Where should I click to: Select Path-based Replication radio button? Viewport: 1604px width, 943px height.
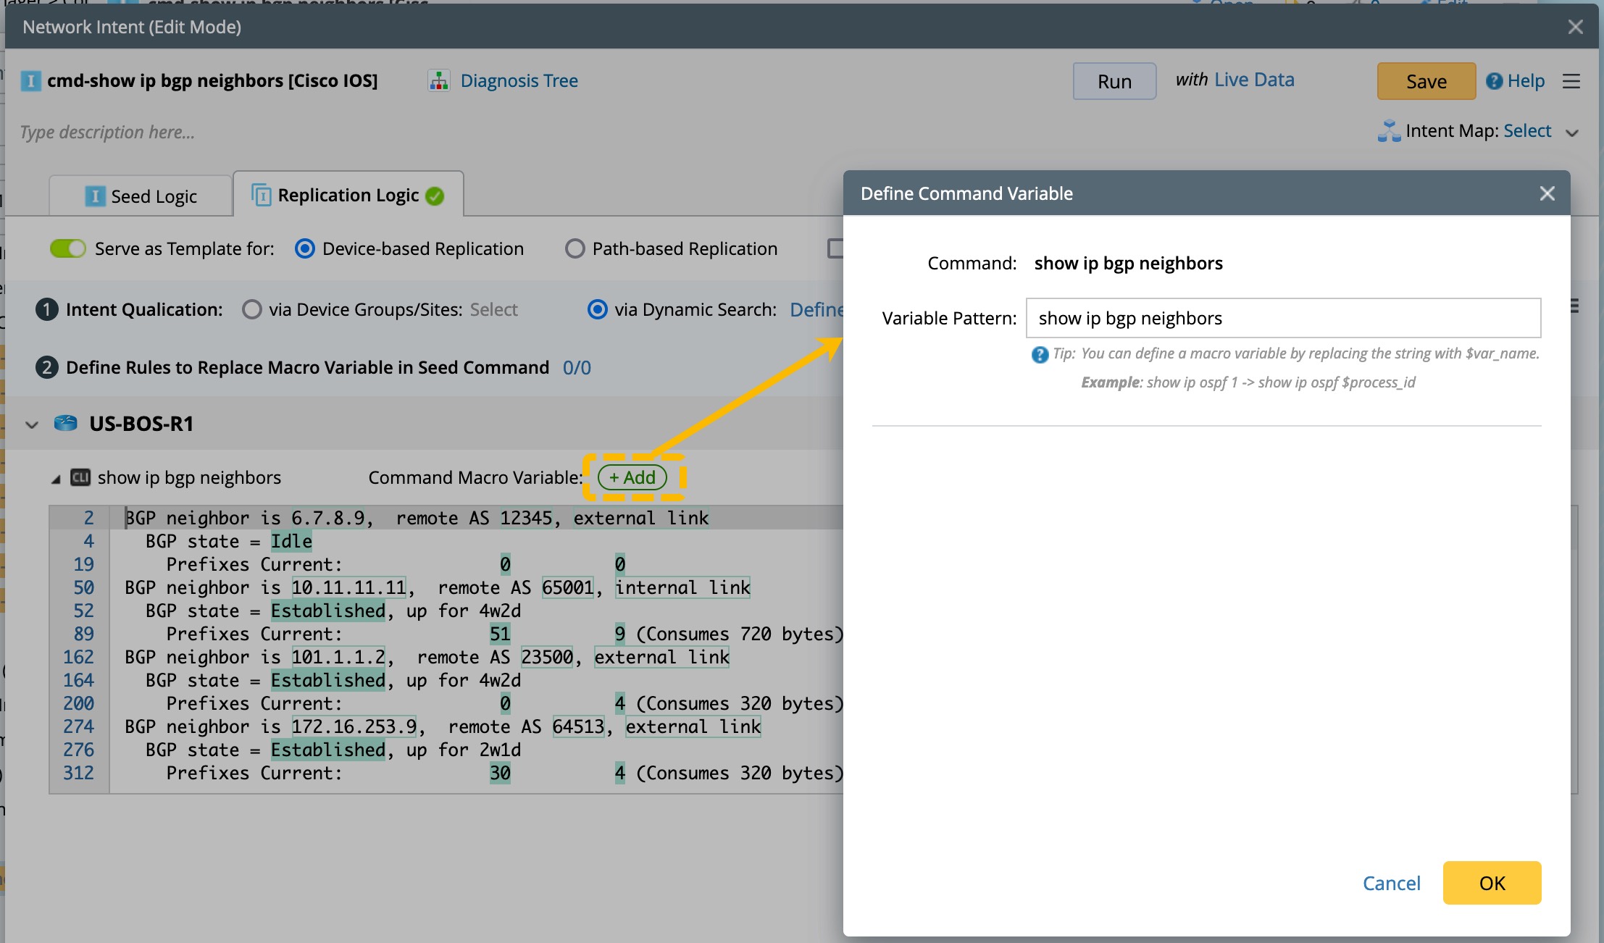[575, 248]
